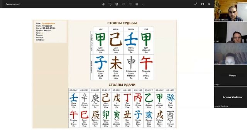Click the green heavenly stem in hour column
247x139 pixels.
click(100, 39)
